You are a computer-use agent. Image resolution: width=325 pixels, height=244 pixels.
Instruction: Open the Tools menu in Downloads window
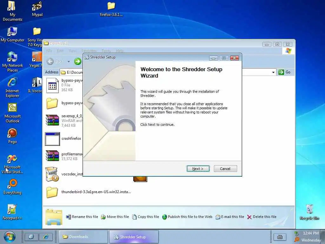[106, 51]
